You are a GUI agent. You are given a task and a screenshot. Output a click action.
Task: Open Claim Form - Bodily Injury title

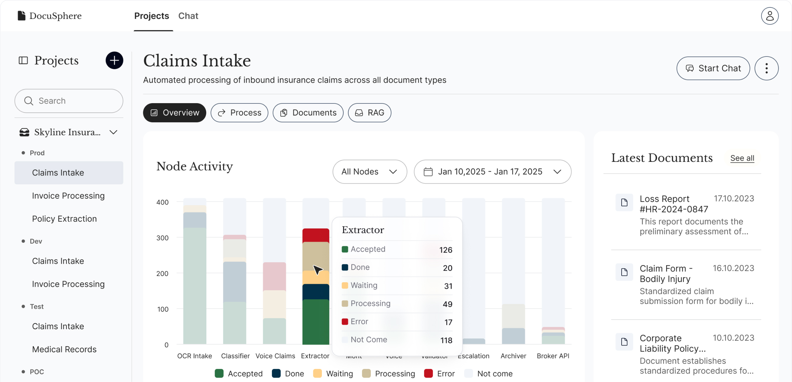(666, 274)
